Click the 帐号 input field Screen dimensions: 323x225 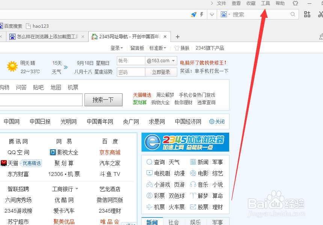tap(131, 61)
